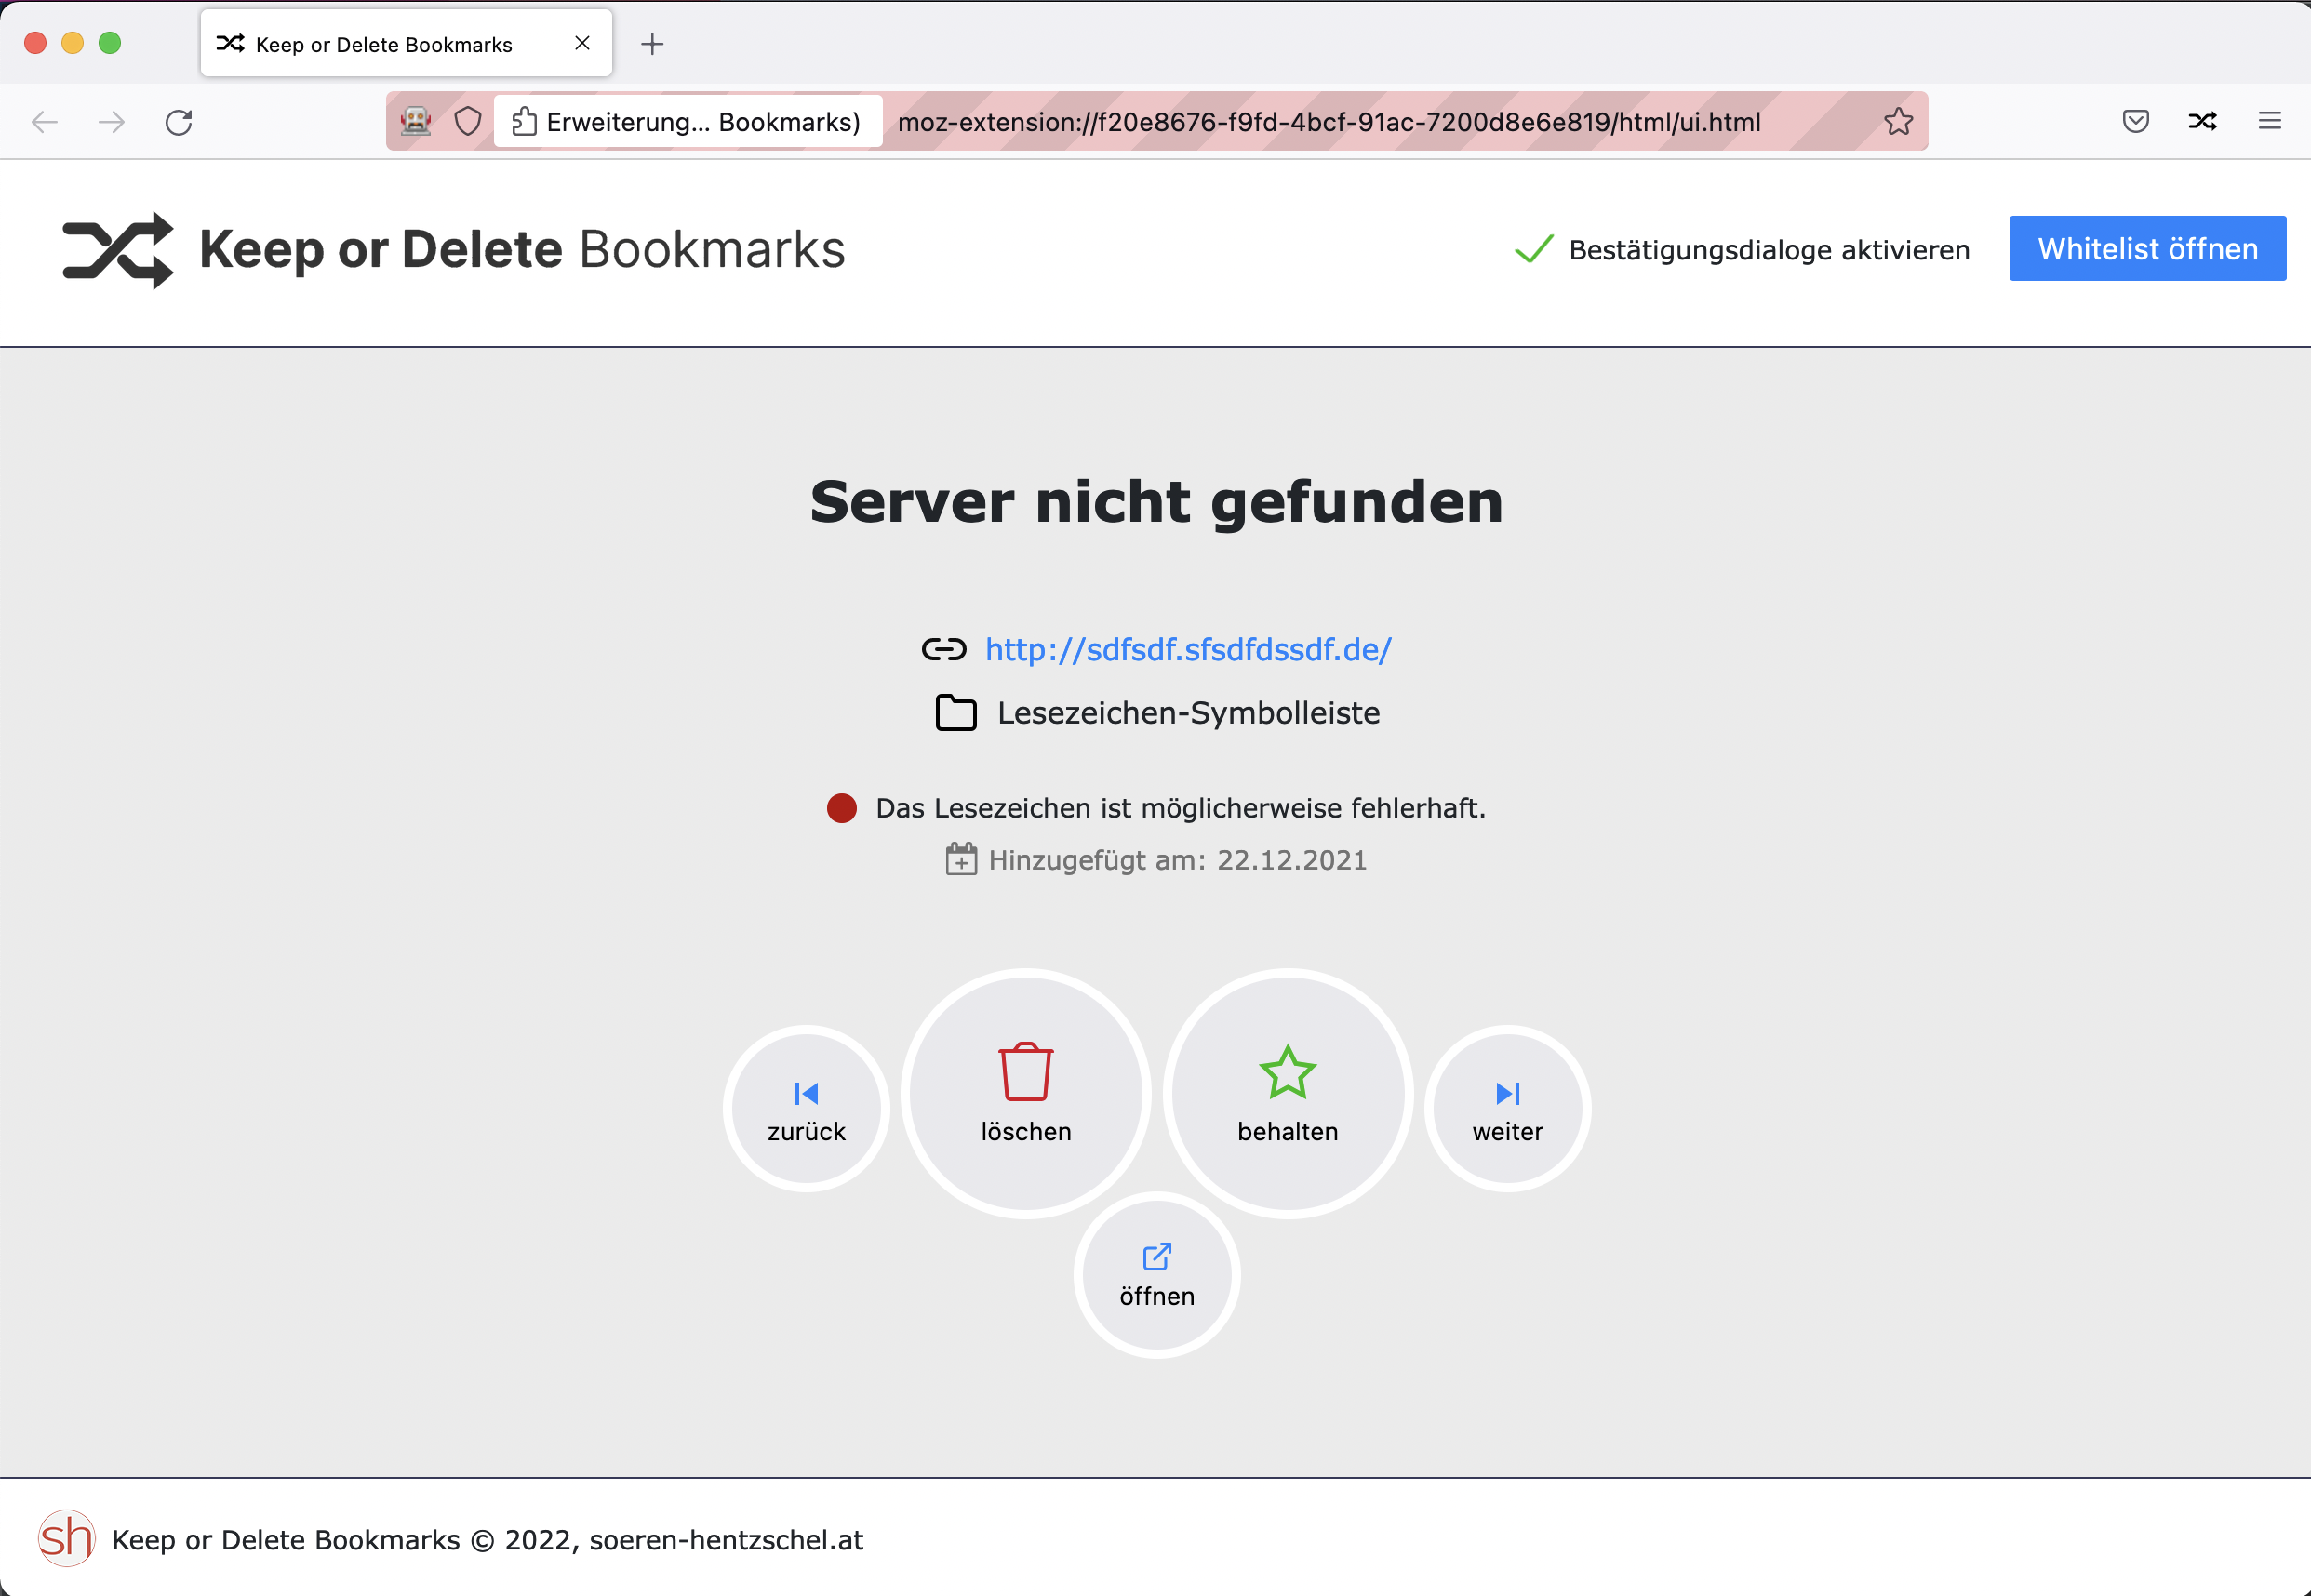Open the Firefox hamburger menu
The width and height of the screenshot is (2311, 1596).
tap(2269, 122)
